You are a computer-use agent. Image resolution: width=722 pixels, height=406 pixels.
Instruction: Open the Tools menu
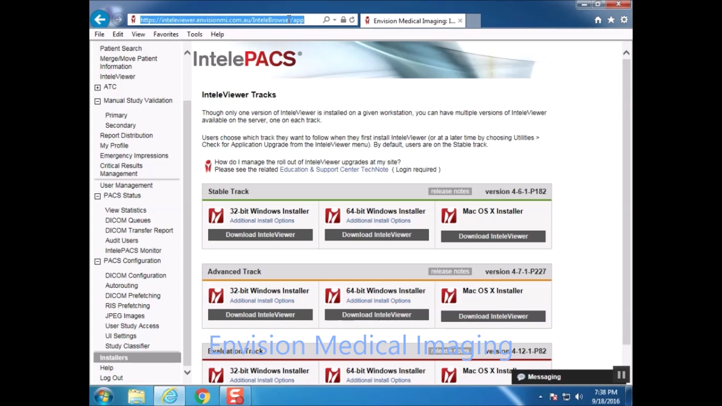point(194,34)
